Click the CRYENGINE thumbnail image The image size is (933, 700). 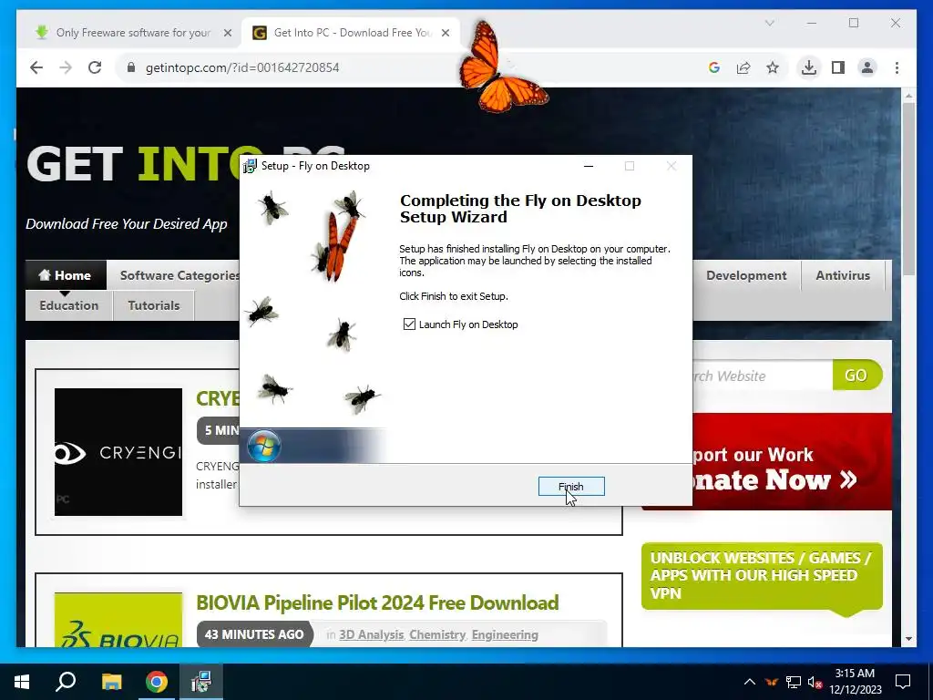[118, 452]
